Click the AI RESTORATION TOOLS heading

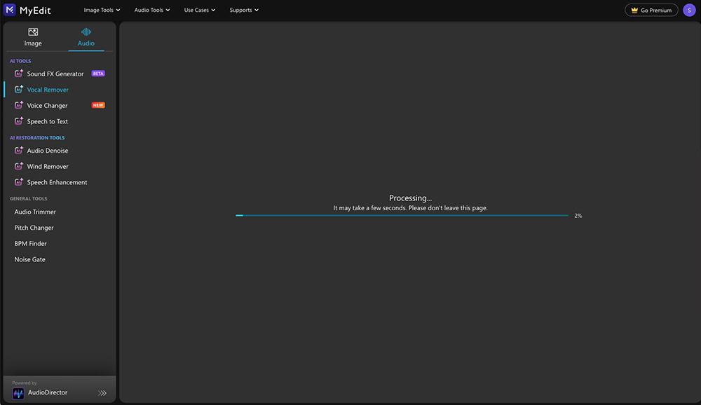pyautogui.click(x=37, y=137)
